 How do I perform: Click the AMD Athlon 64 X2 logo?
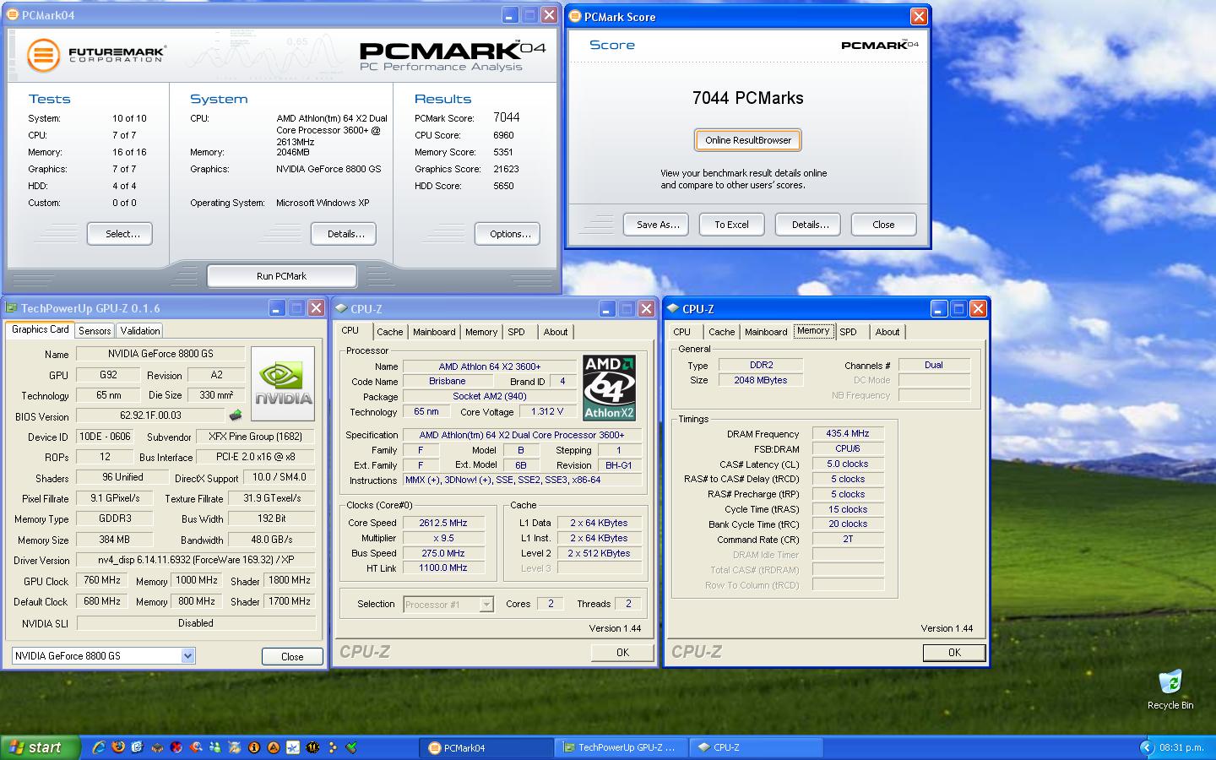609,388
